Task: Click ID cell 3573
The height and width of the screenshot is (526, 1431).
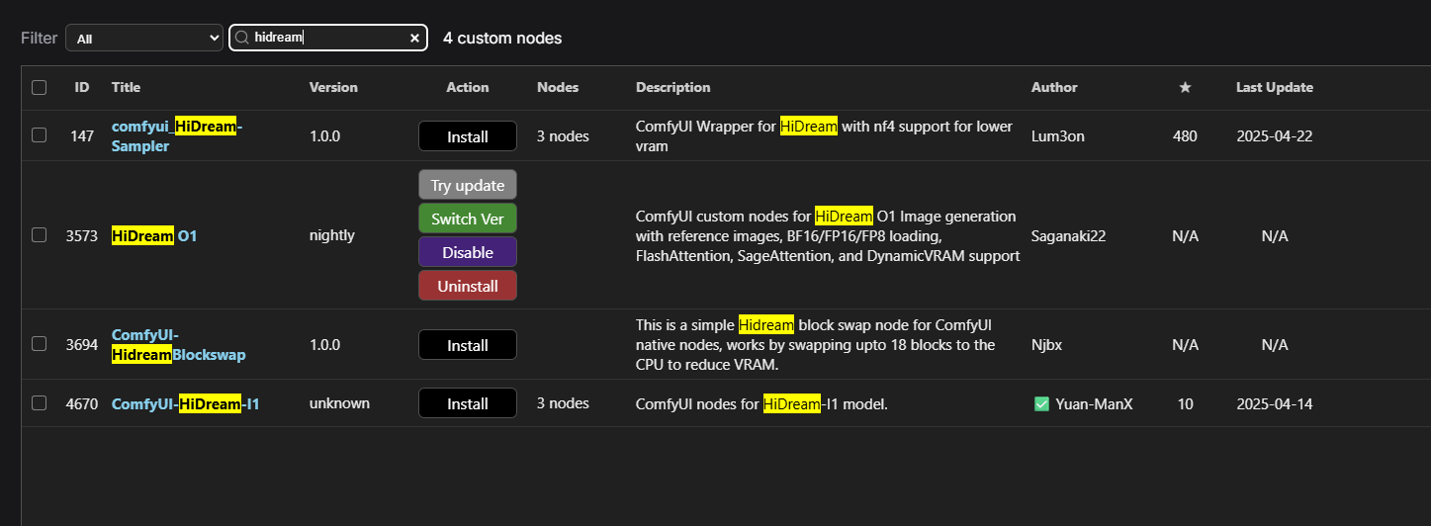Action: click(x=82, y=236)
